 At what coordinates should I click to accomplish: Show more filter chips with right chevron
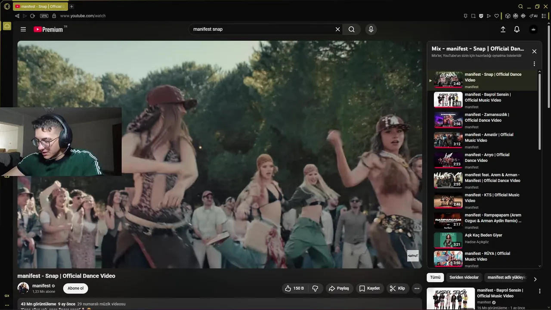tap(535, 279)
